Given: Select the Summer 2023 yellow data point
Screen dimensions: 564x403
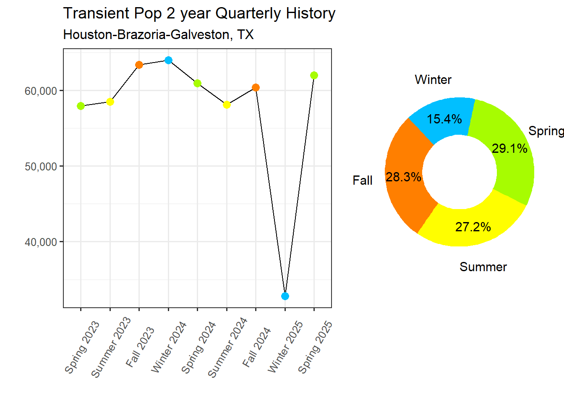Looking at the screenshot, I should (x=110, y=102).
